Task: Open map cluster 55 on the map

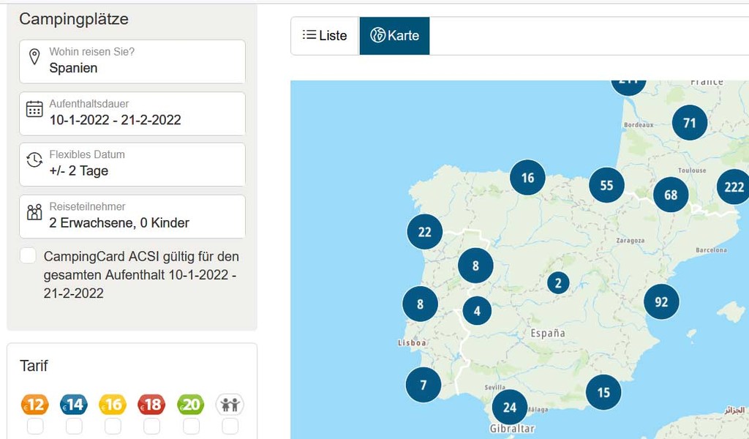Action: 606,185
